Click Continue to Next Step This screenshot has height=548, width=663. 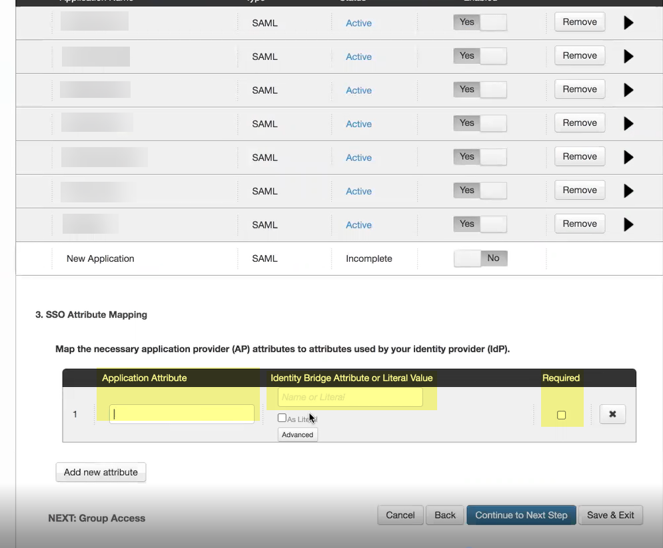(521, 515)
